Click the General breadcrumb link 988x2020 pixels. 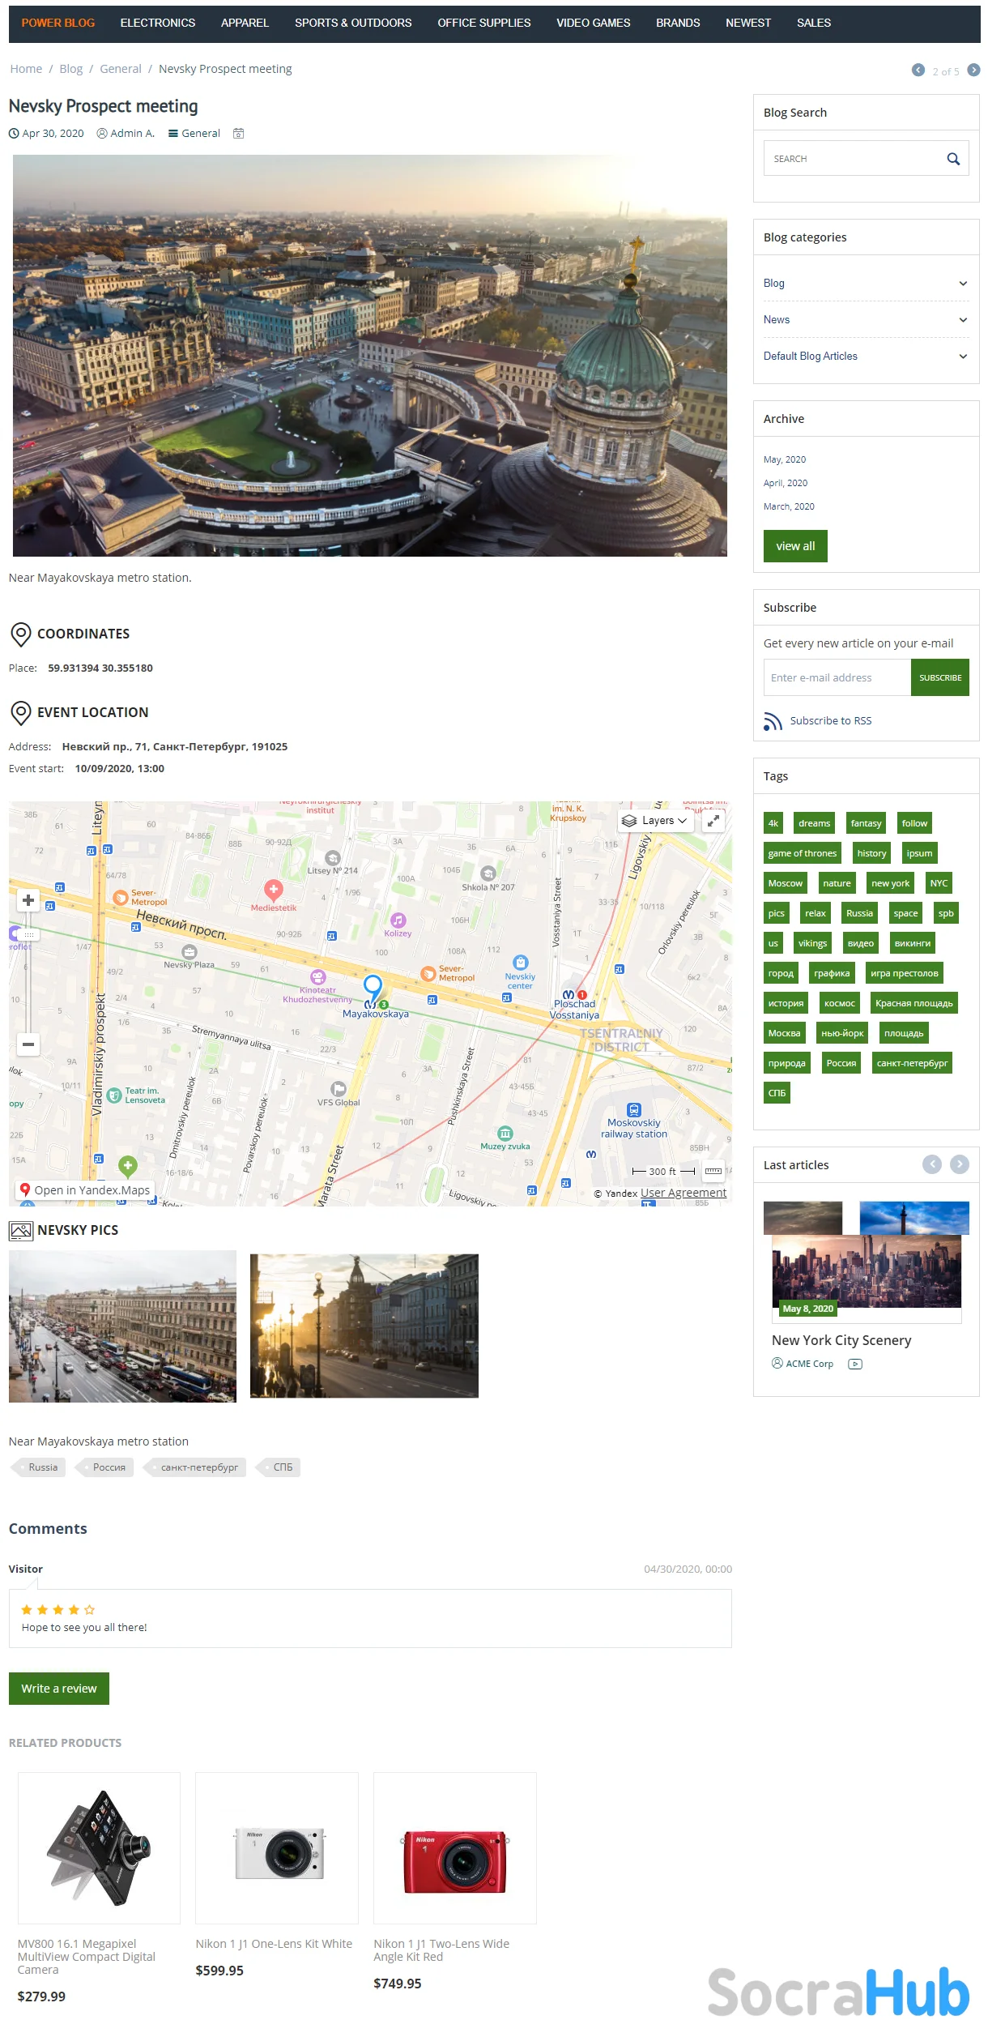121,69
